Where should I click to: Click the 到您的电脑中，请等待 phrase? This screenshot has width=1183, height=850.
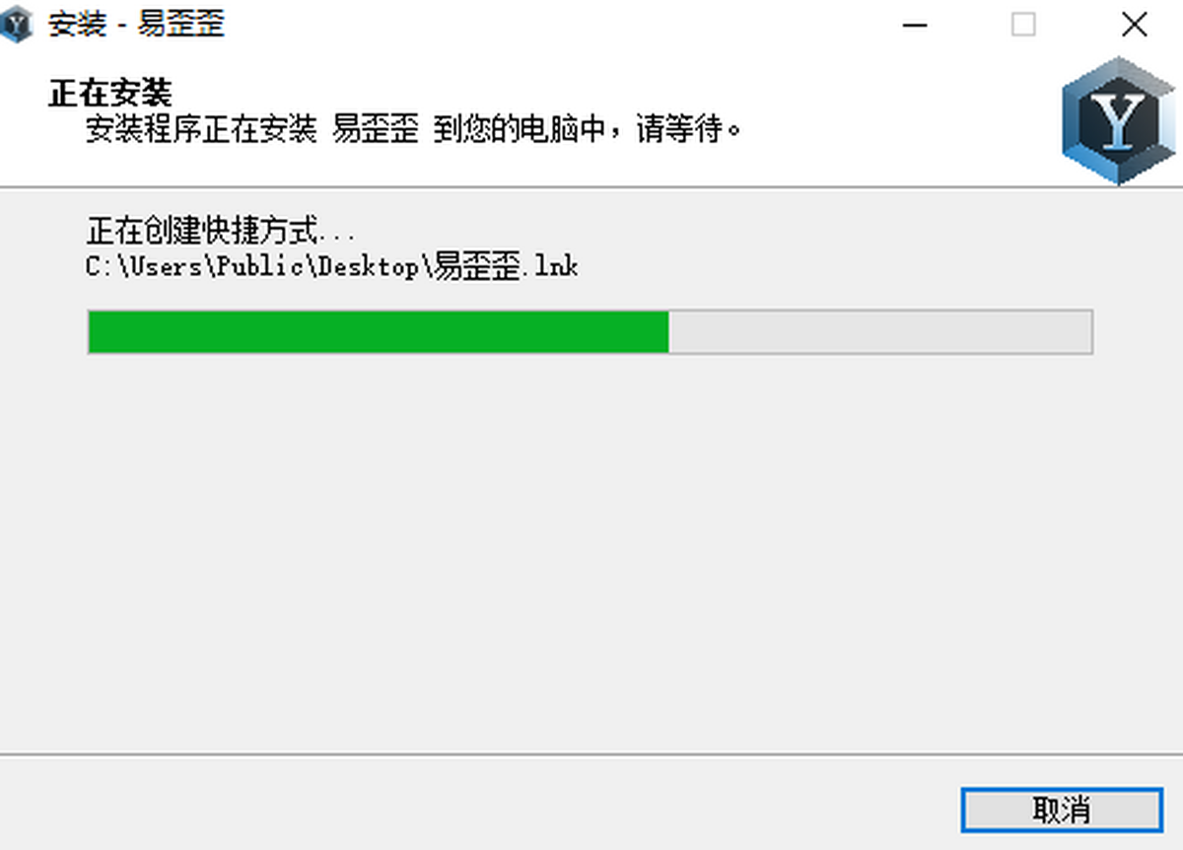(x=588, y=128)
